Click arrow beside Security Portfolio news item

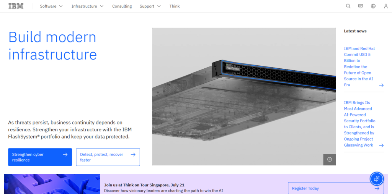click(x=381, y=145)
